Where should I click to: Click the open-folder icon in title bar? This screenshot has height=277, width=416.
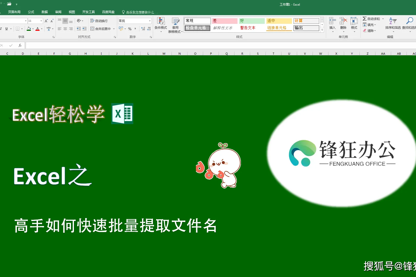9,4
